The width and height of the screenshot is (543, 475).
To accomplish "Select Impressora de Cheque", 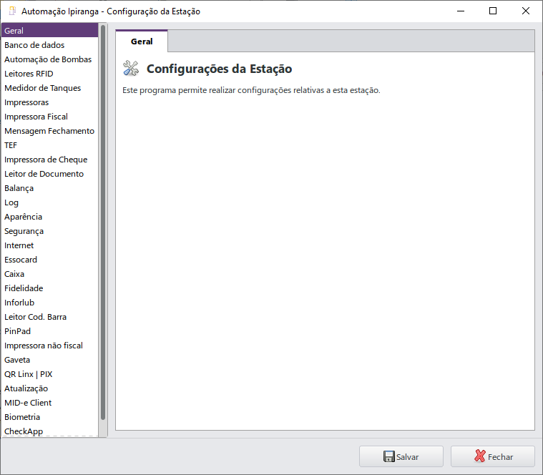I will [50, 160].
